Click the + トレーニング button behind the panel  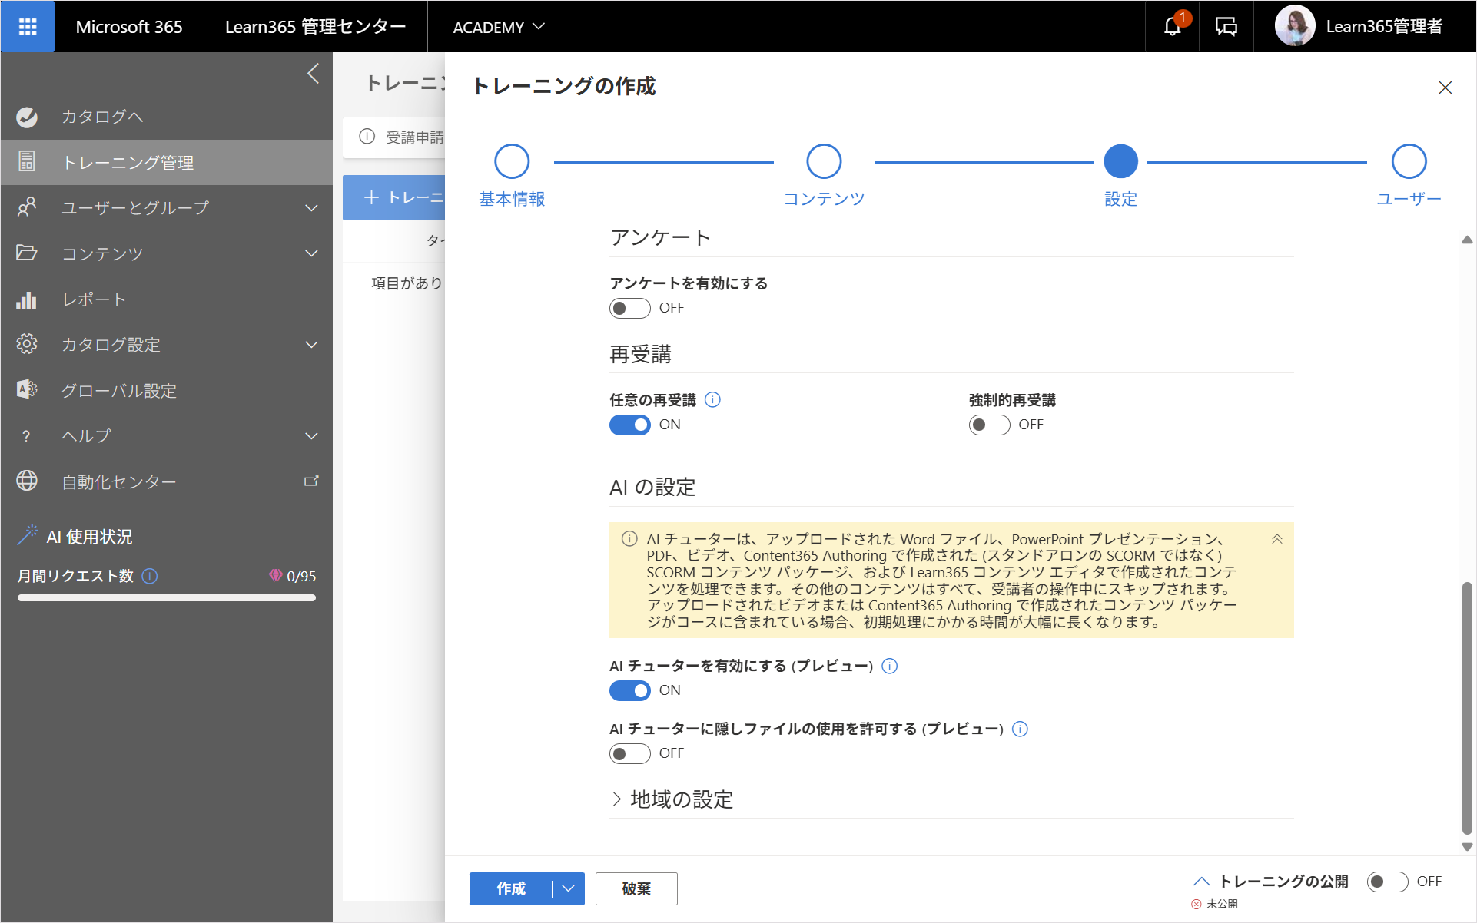[394, 197]
